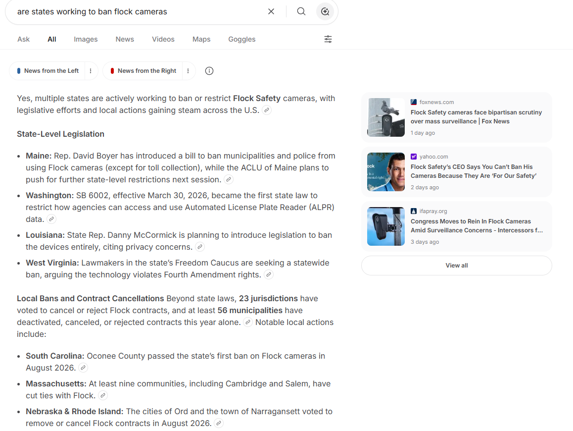
Task: Click the yahoo.com favicon
Action: pos(414,157)
